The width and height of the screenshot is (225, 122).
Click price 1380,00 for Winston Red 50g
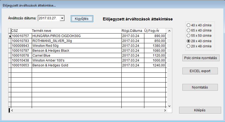155,46
